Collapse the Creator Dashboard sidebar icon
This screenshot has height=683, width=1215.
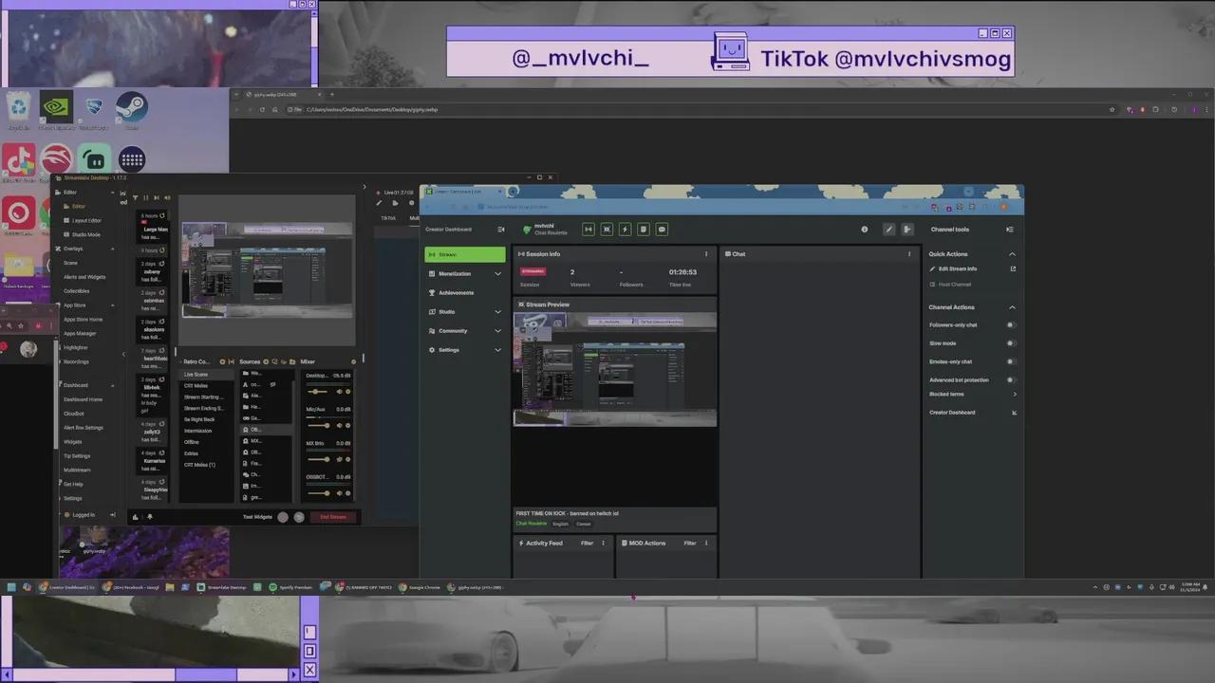[x=501, y=229]
